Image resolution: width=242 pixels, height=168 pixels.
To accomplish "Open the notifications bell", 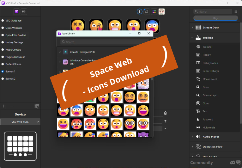I will coord(147,11).
